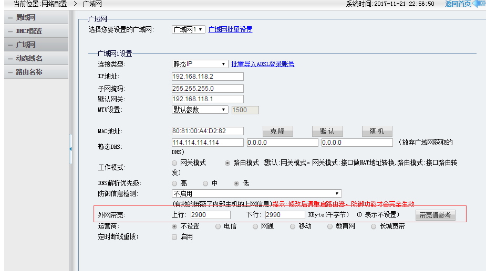Click 网络配置 in the breadcrumb

pos(54,4)
